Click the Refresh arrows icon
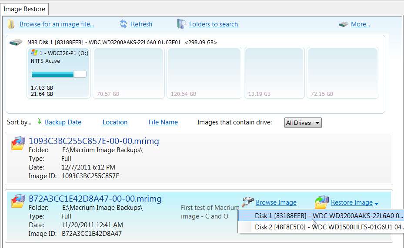This screenshot has height=248, width=404. tap(124, 24)
